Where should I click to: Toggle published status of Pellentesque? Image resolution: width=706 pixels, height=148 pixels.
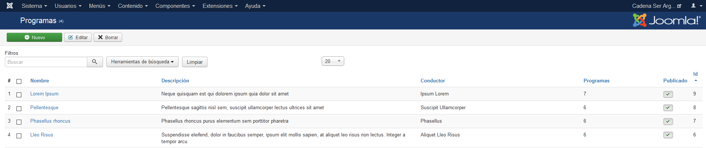tap(668, 108)
